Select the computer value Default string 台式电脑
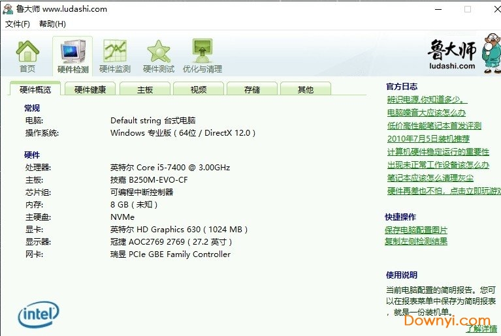This screenshot has height=336, width=501. (153, 120)
